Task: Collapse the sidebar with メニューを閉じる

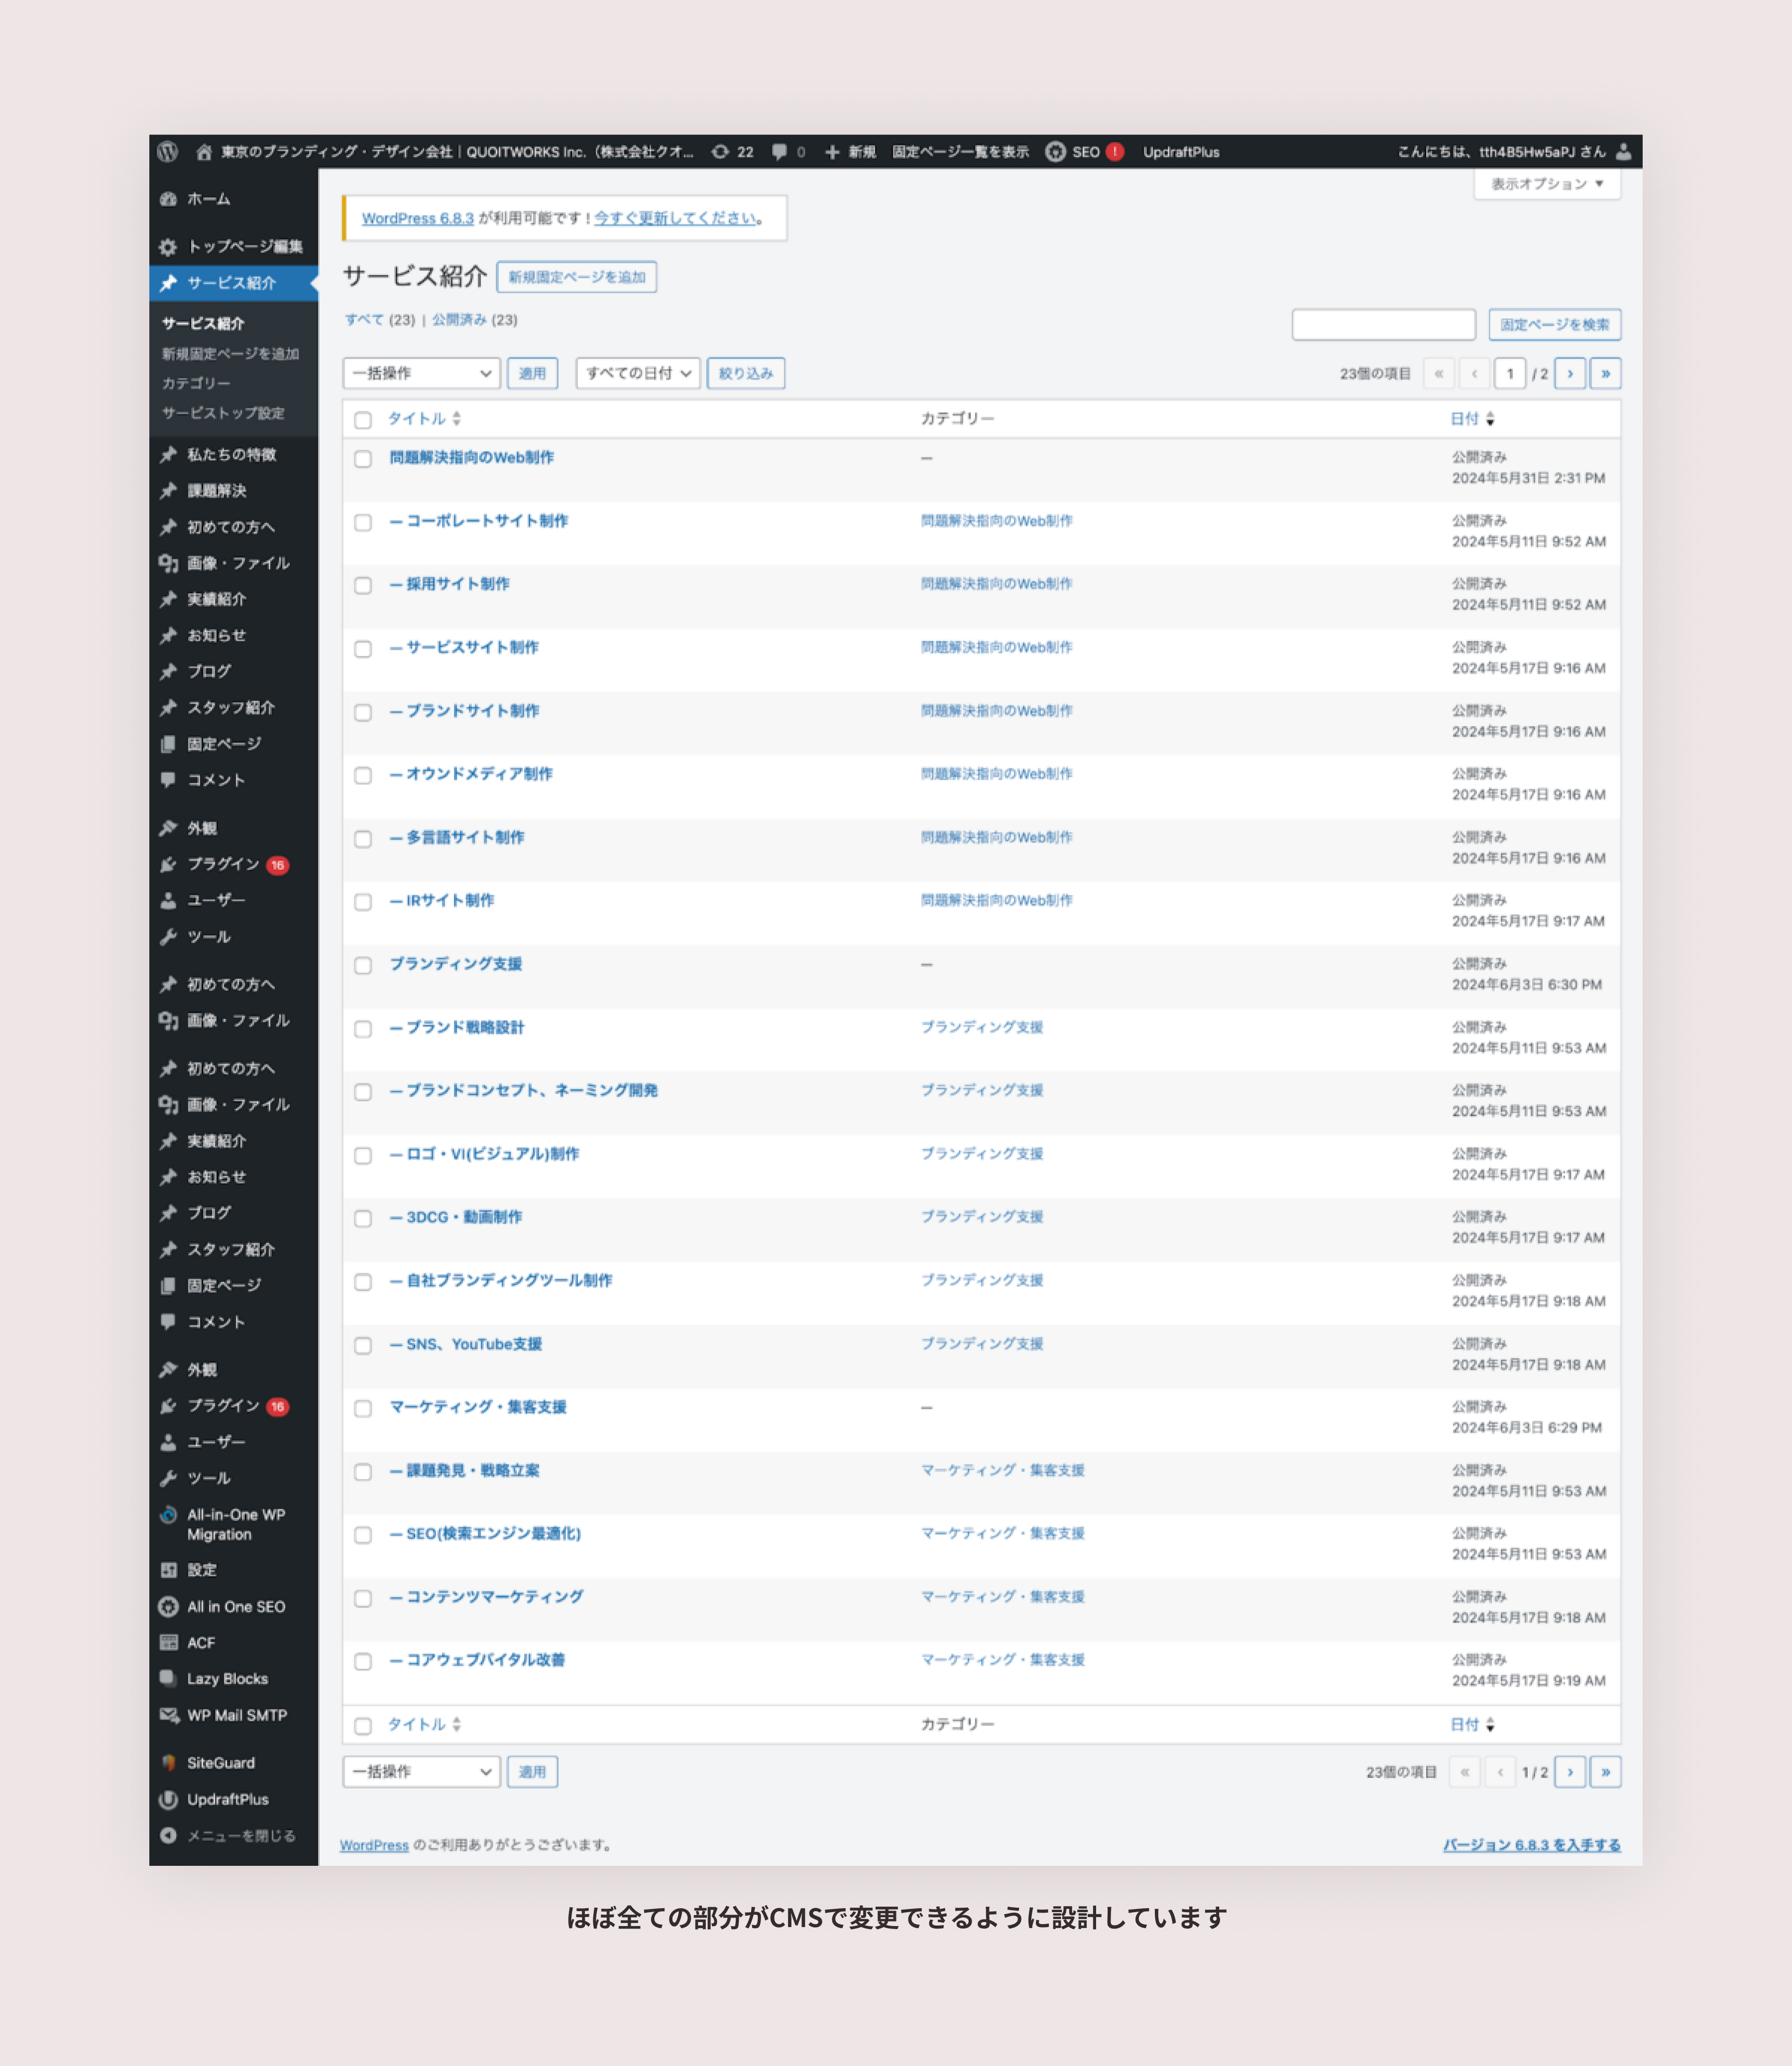Action: pyautogui.click(x=240, y=1836)
